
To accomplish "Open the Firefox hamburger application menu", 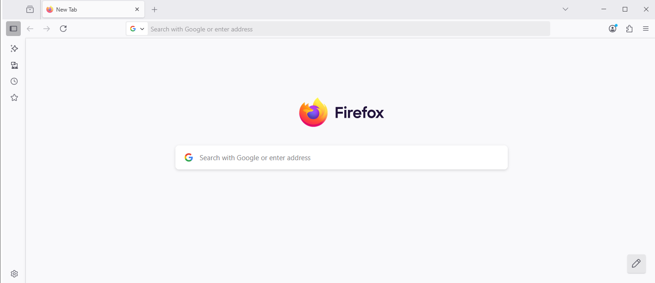I will coord(646,29).
